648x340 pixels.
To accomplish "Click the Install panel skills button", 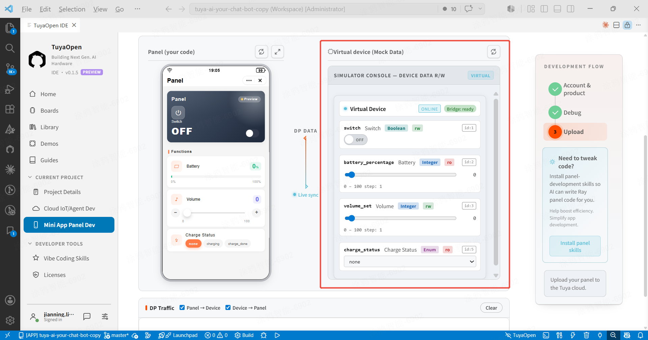I will pyautogui.click(x=575, y=246).
